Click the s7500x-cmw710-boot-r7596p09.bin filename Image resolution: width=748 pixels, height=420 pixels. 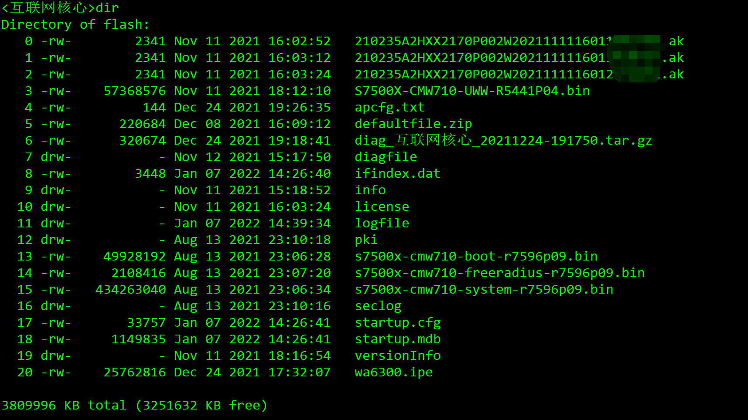[x=476, y=256]
